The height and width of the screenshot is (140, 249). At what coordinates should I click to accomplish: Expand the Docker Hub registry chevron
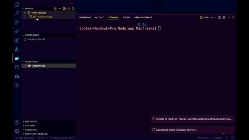point(25,66)
